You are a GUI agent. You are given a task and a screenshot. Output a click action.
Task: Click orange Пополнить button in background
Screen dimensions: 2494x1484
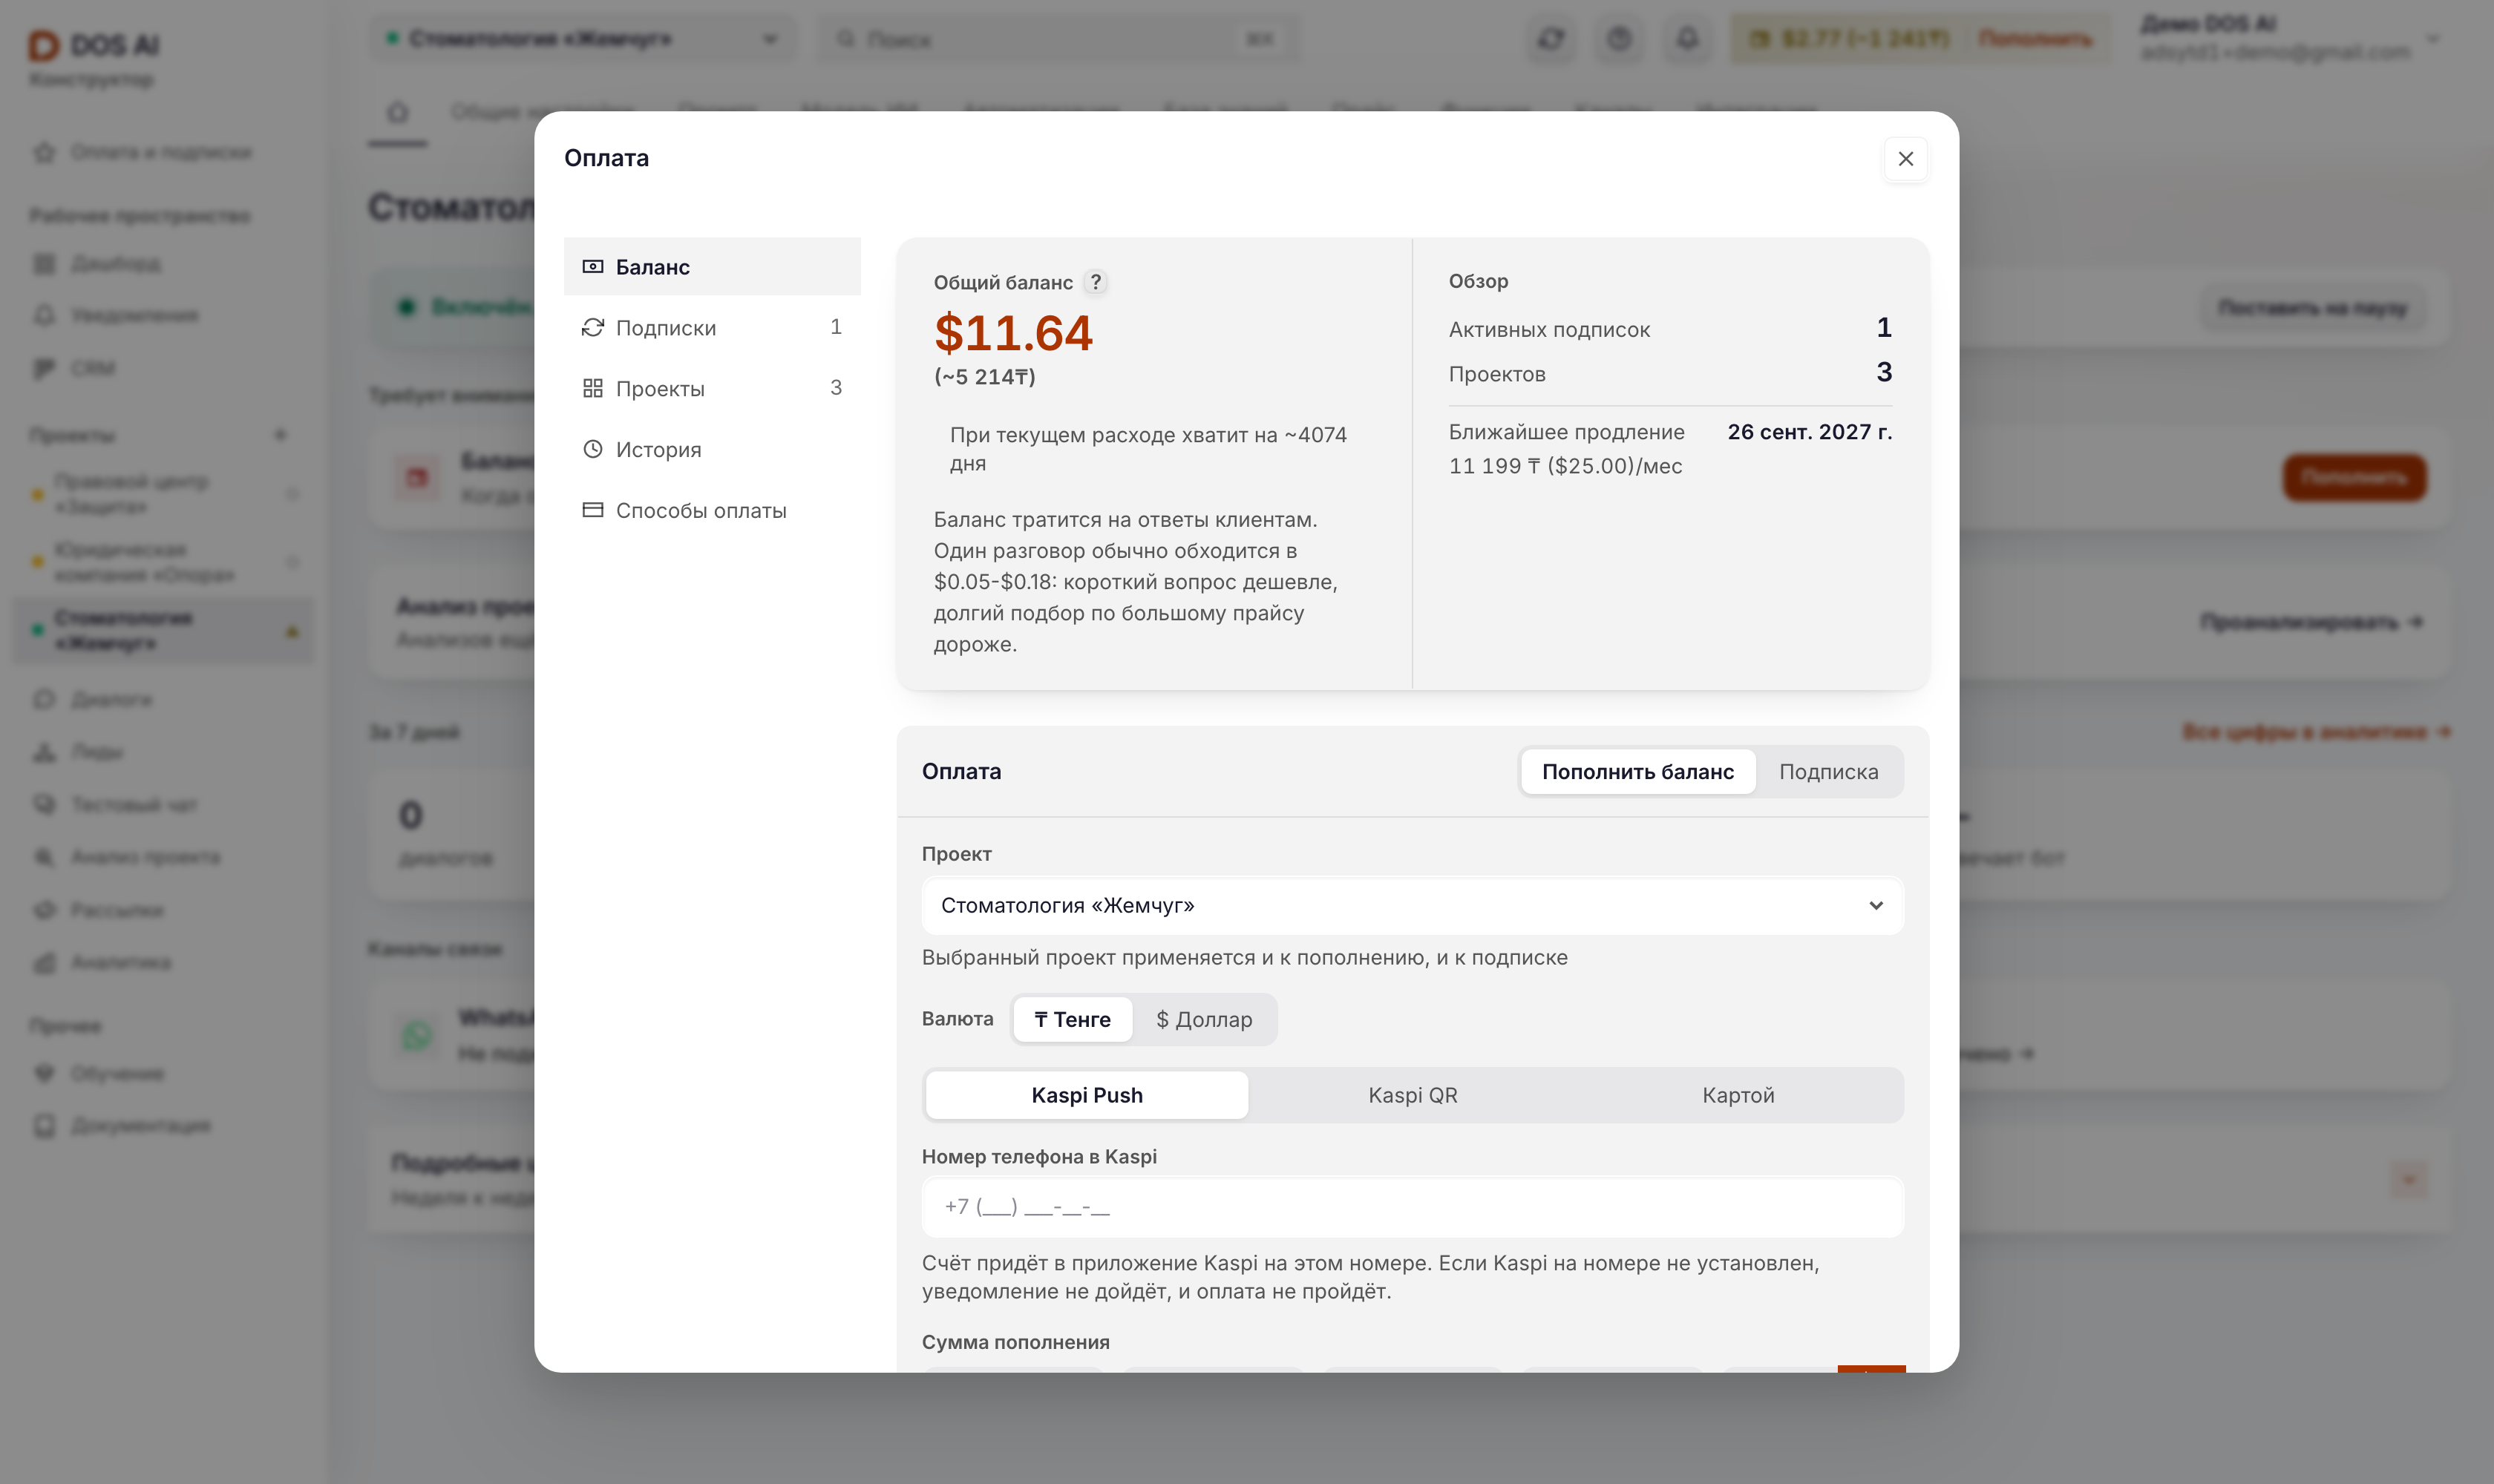click(x=2354, y=478)
